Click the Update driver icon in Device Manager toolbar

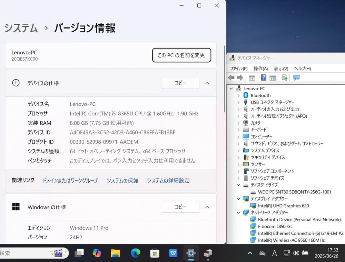pyautogui.click(x=284, y=77)
